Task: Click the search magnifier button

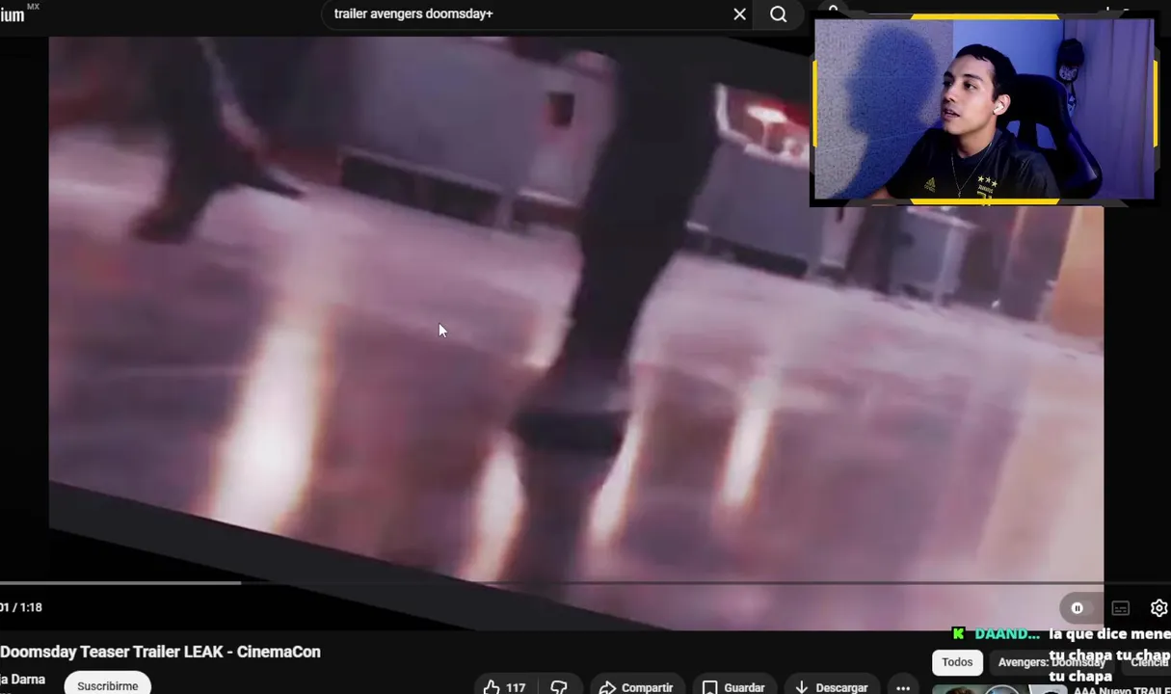Action: (x=779, y=14)
